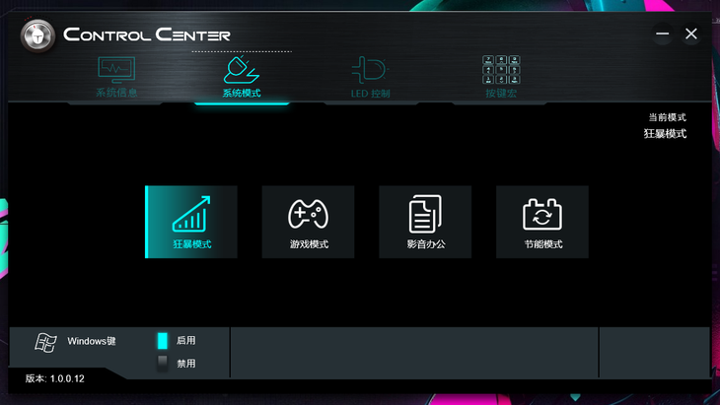Click the Windows键 flag icon
Image resolution: width=720 pixels, height=405 pixels.
point(46,342)
